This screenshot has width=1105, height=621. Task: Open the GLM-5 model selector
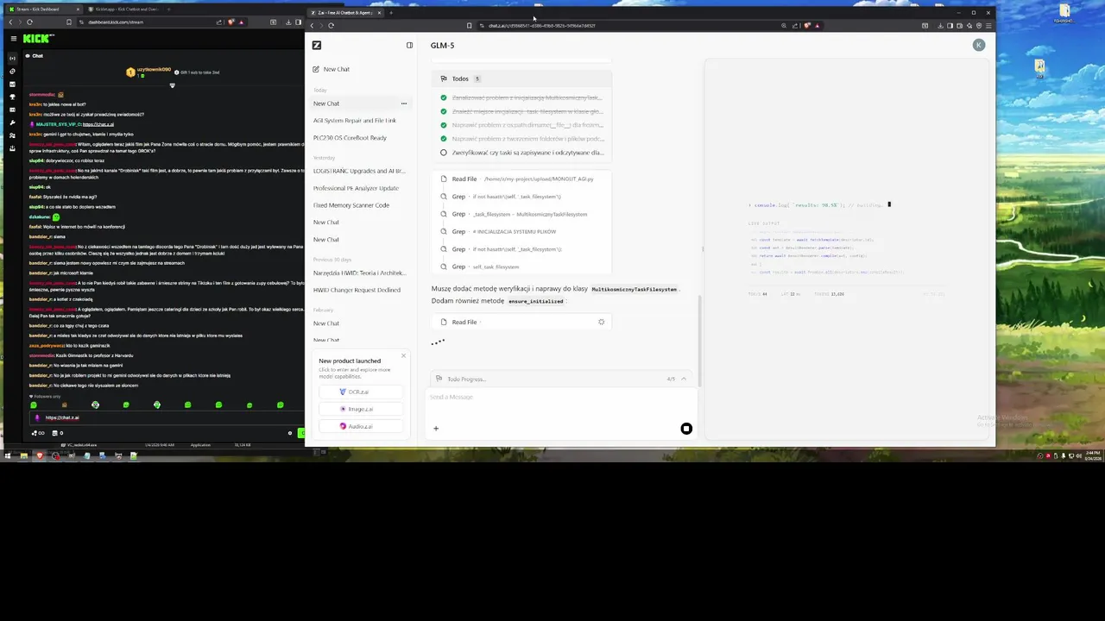tap(443, 46)
